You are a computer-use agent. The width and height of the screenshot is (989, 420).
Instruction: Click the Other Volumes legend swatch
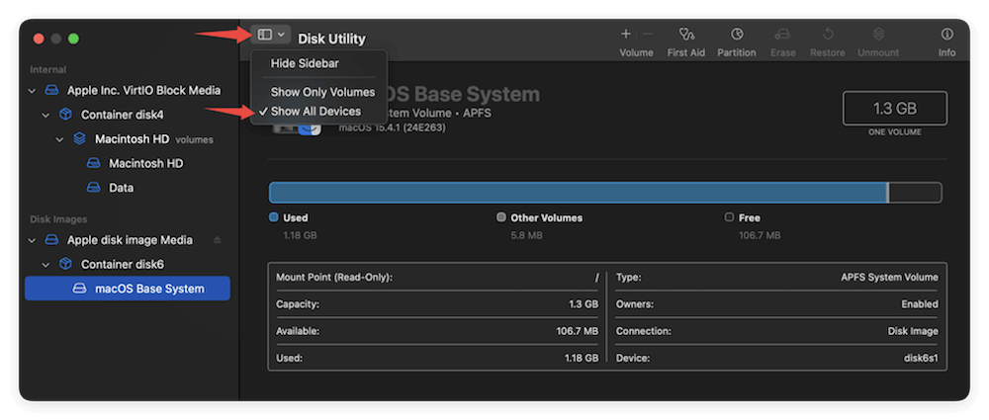coord(500,217)
